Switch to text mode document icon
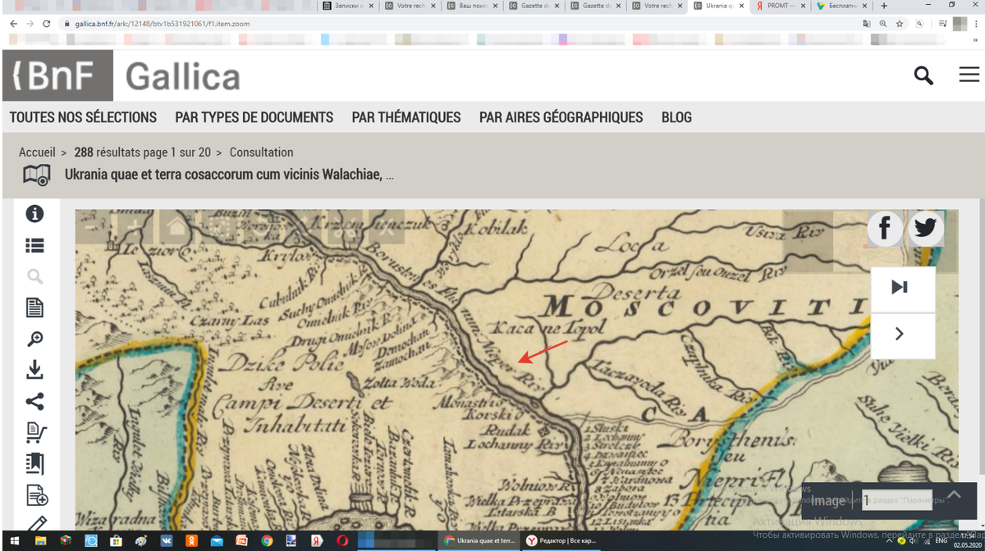This screenshot has width=985, height=551. click(x=34, y=307)
